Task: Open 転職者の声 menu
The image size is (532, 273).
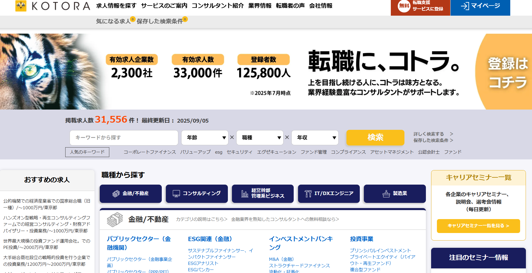Action: (x=290, y=6)
